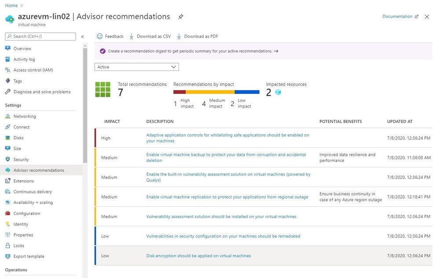Click the Total recommendations count 7
The width and height of the screenshot is (439, 278).
121,92
